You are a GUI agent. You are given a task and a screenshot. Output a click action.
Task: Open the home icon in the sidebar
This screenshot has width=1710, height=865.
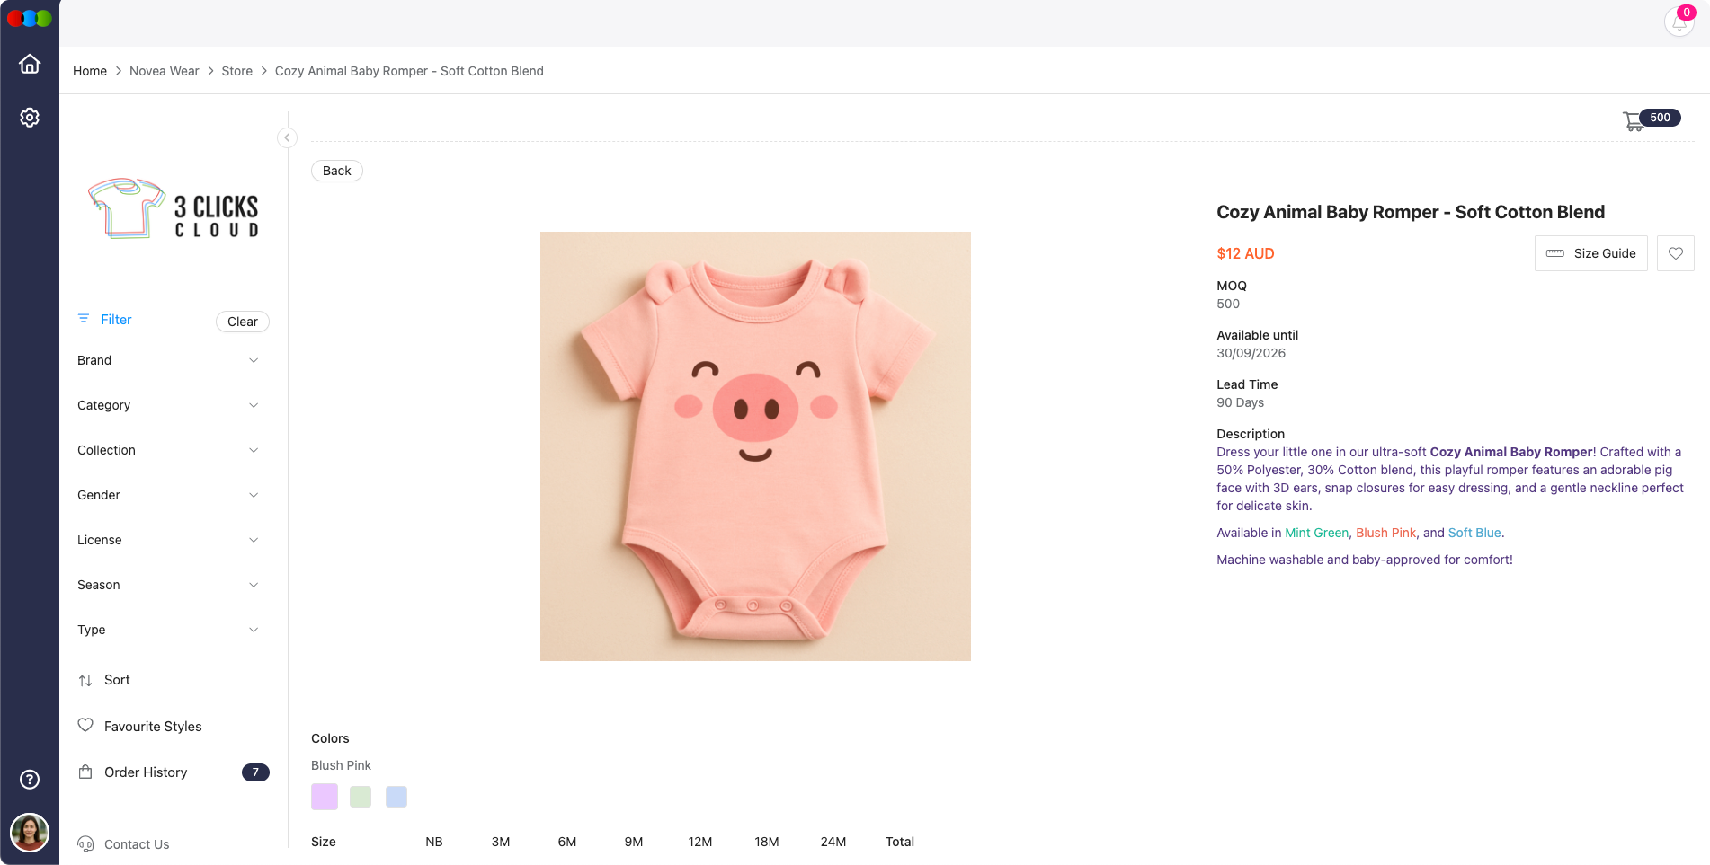point(30,63)
